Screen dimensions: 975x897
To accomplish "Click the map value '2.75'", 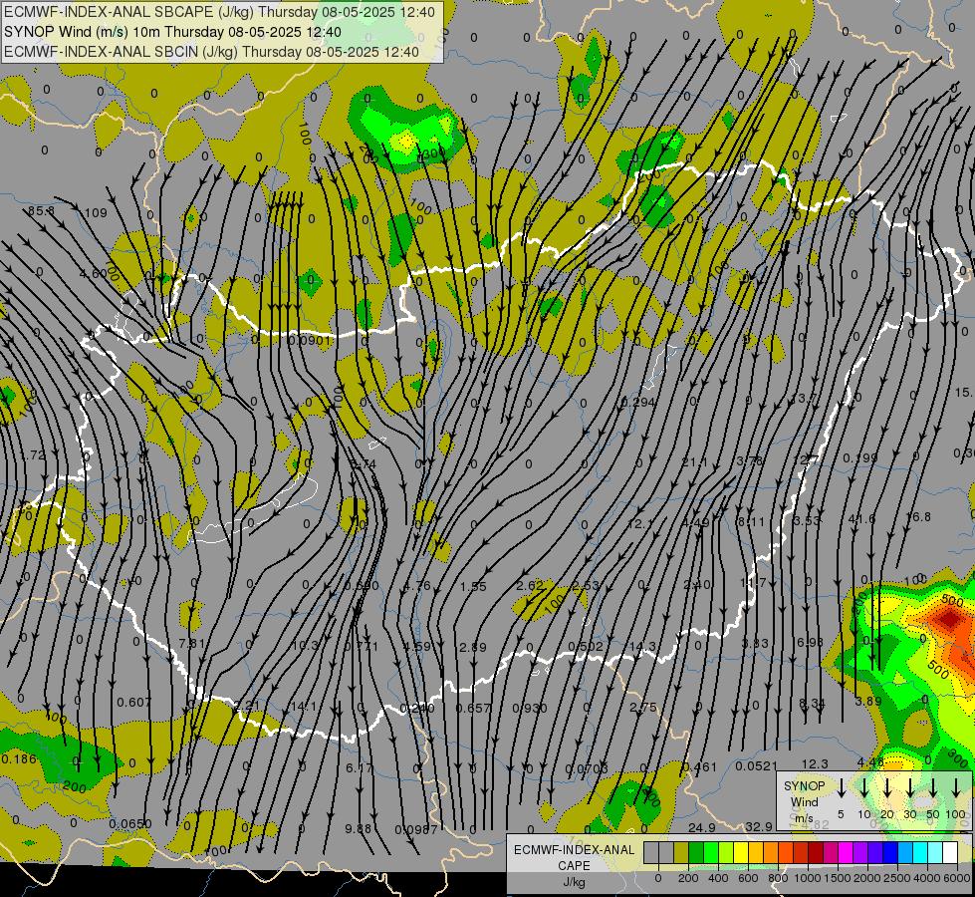I will click(x=643, y=708).
